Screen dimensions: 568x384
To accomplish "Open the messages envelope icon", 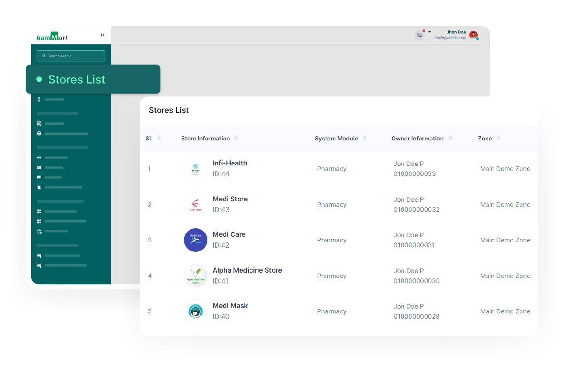I will point(420,35).
